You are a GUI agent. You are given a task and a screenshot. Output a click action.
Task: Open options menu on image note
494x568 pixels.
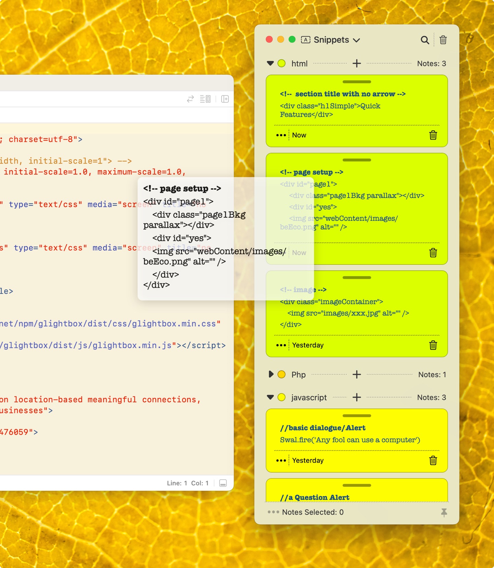(281, 345)
